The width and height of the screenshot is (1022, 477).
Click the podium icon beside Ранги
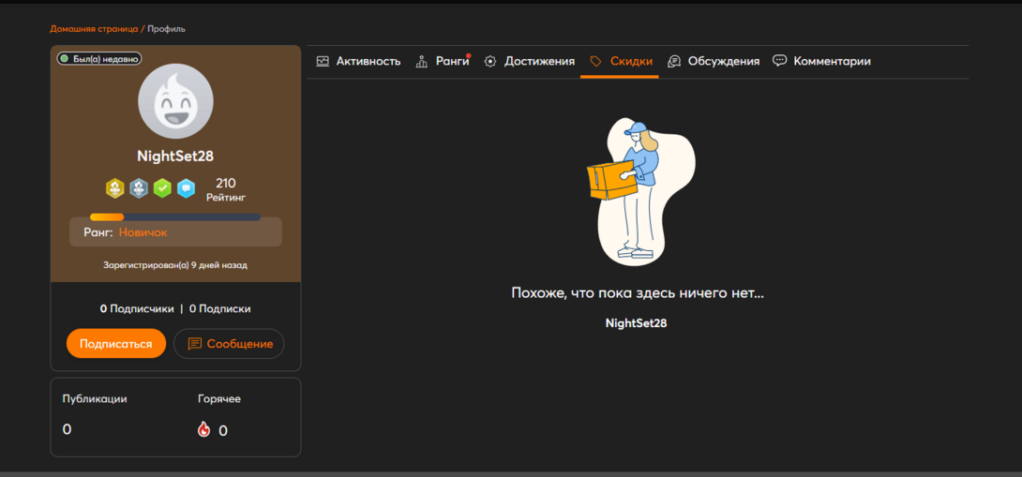[x=422, y=61]
